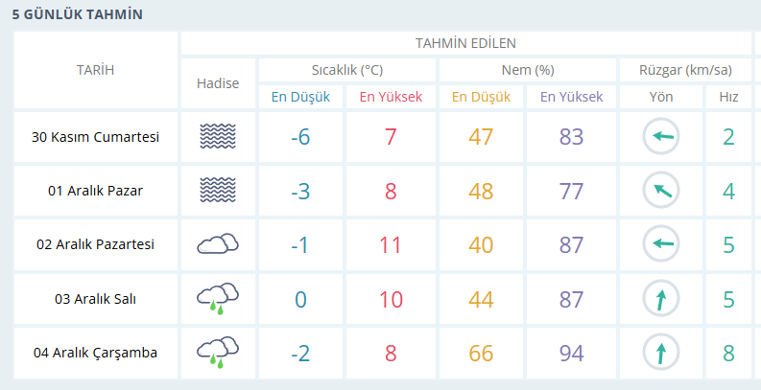
Task: Click the lowest temperature value -6
Action: [300, 137]
